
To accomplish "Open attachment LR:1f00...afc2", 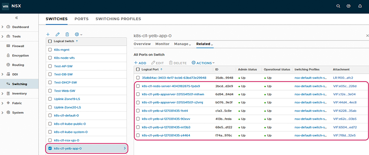I will point(343,78).
